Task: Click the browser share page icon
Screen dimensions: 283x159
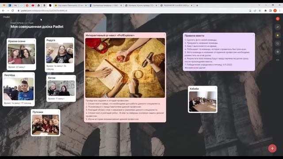Action: click(255, 11)
